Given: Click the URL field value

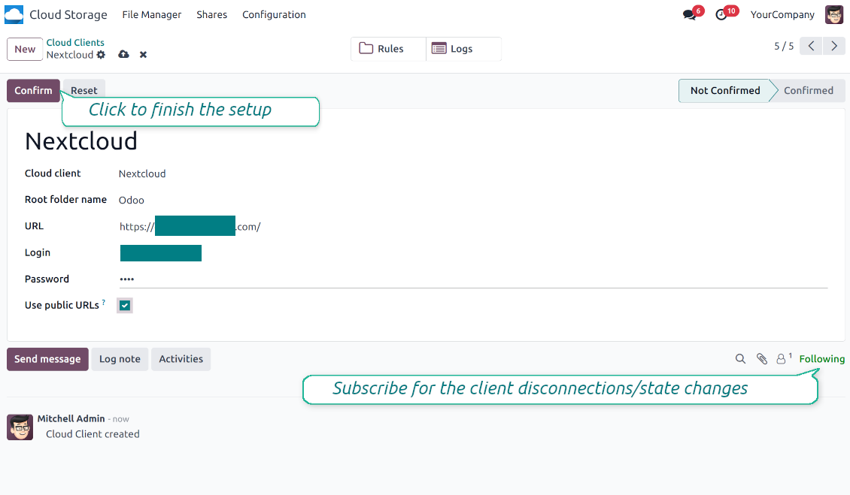Looking at the screenshot, I should coord(190,226).
